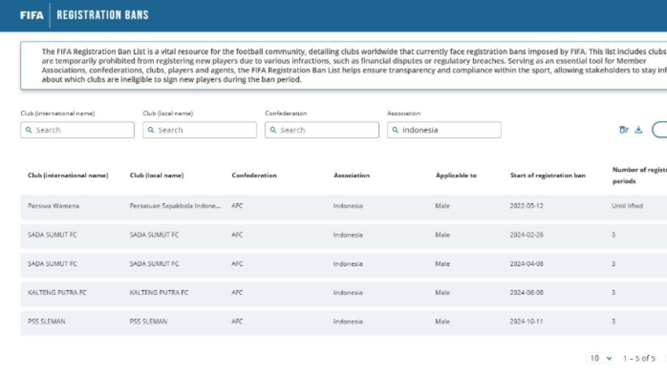The height and width of the screenshot is (375, 667).
Task: Focus the Club (international name) search field
Action: pyautogui.click(x=77, y=130)
